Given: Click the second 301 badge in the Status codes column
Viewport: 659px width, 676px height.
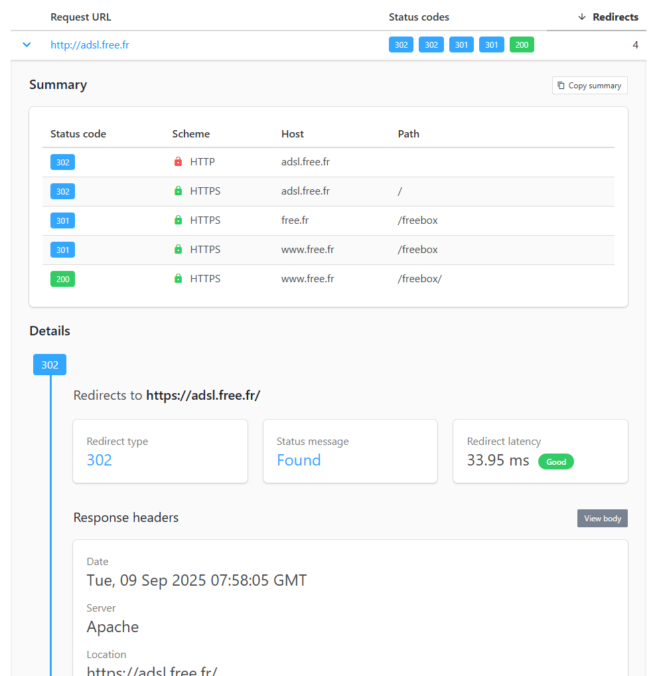Looking at the screenshot, I should click(x=491, y=45).
